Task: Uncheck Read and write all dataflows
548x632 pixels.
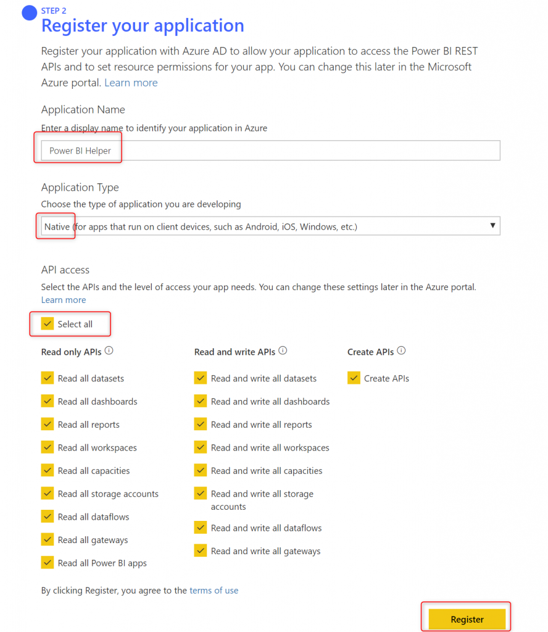Action: click(x=200, y=528)
